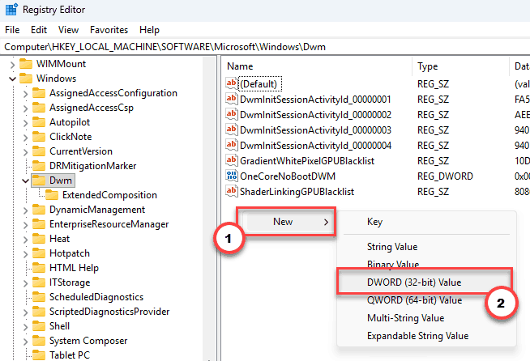Image resolution: width=530 pixels, height=361 pixels.
Task: Expand the CurrentVersion key
Action: click(25, 151)
